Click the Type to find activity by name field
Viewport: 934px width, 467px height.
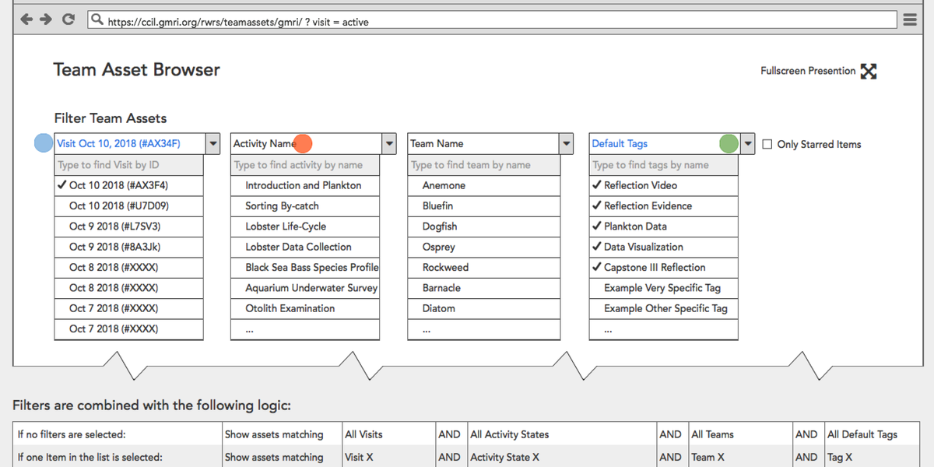tap(305, 165)
